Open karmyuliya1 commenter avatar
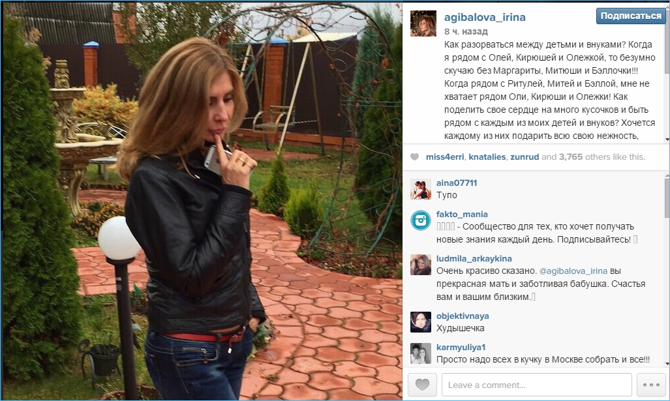 (x=420, y=353)
